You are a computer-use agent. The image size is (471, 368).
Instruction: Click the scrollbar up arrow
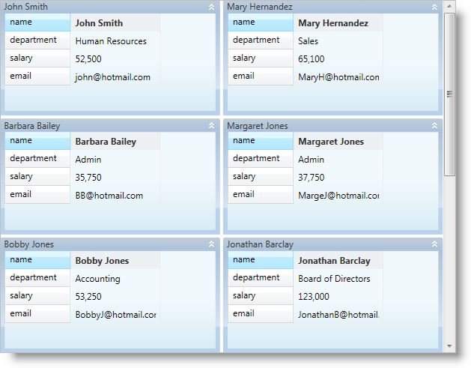[449, 7]
